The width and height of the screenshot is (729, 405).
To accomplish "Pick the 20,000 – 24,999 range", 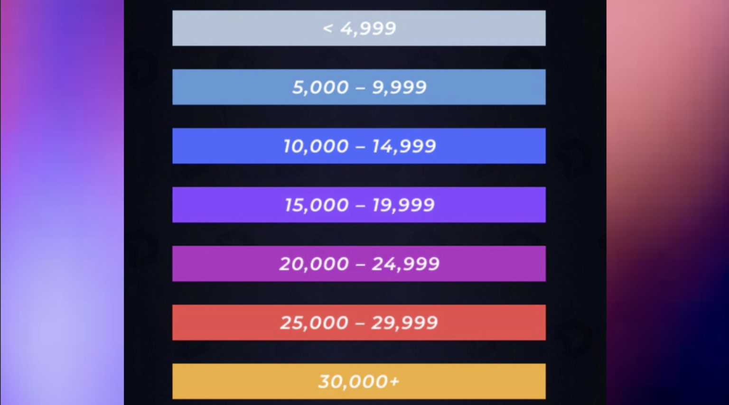I will [x=359, y=263].
